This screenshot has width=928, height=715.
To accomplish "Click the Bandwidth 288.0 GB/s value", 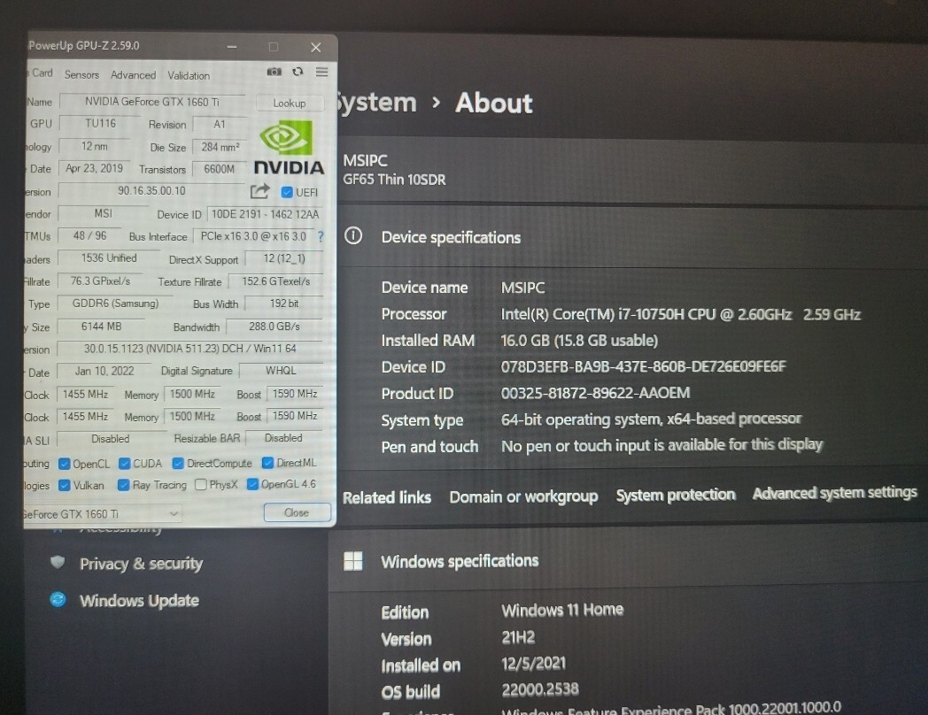I will [274, 327].
